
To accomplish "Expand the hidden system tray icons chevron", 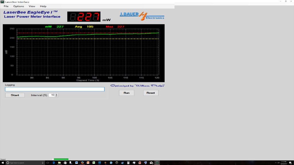I will coord(276,163).
